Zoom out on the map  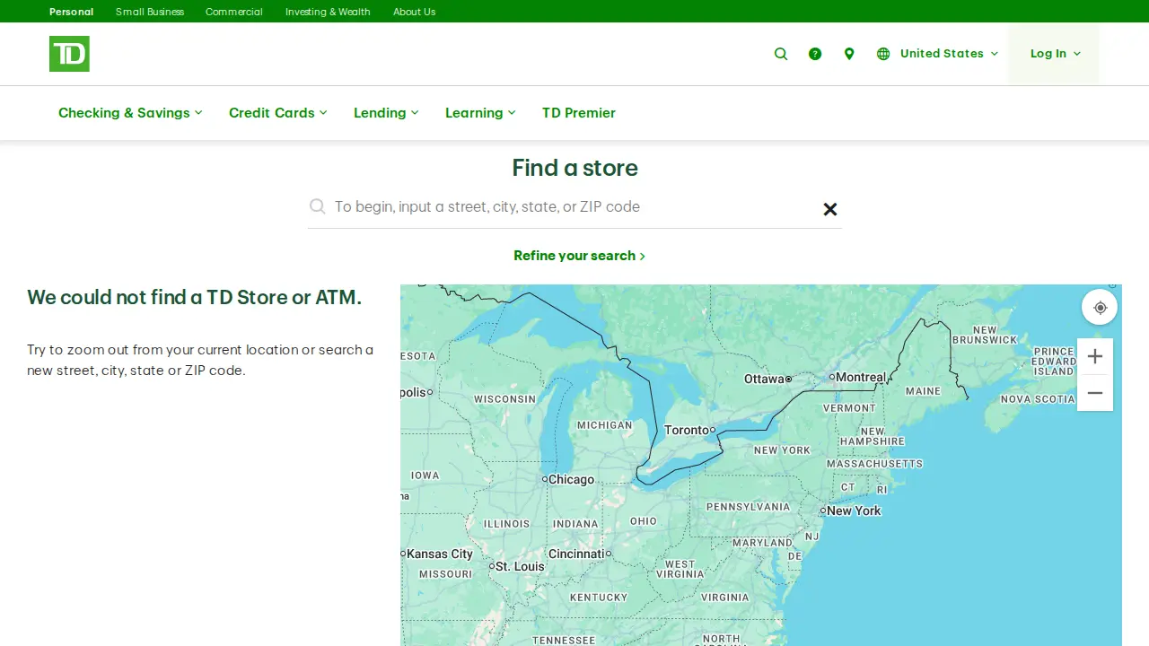tap(1095, 393)
